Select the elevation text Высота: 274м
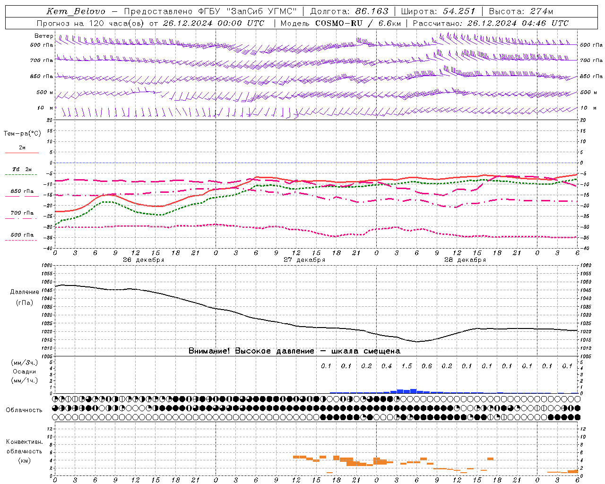The image size is (605, 484). click(x=521, y=11)
